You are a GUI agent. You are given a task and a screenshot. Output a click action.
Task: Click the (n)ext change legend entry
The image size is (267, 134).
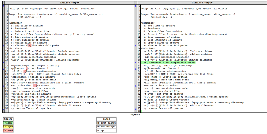106,127
